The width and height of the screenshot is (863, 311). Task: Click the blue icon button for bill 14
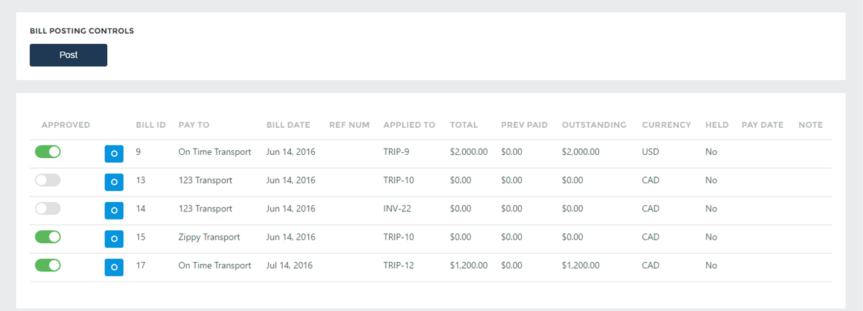[114, 210]
